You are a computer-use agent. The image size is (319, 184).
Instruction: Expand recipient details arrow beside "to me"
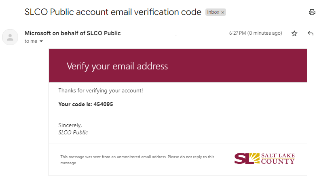coord(41,41)
